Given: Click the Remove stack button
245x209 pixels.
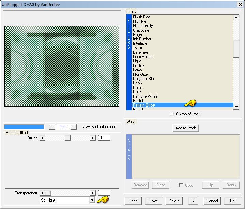Looking at the screenshot, I should pos(140,185).
